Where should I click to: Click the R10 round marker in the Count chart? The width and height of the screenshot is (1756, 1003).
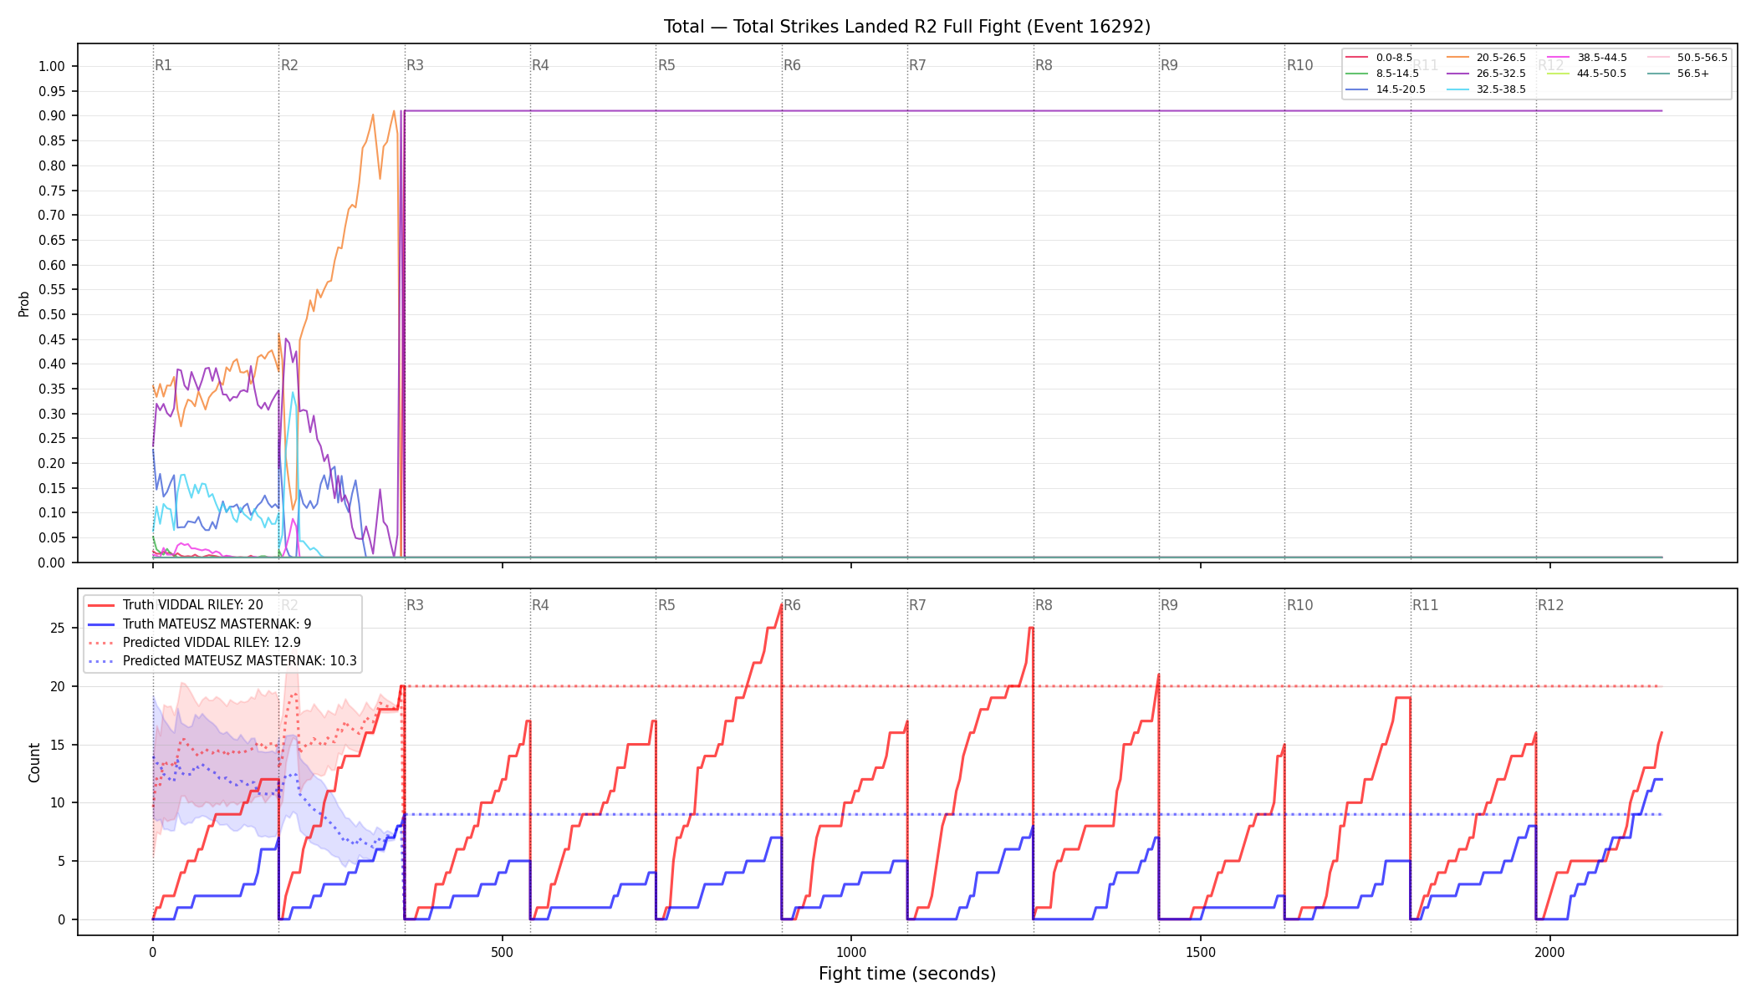coord(1299,605)
